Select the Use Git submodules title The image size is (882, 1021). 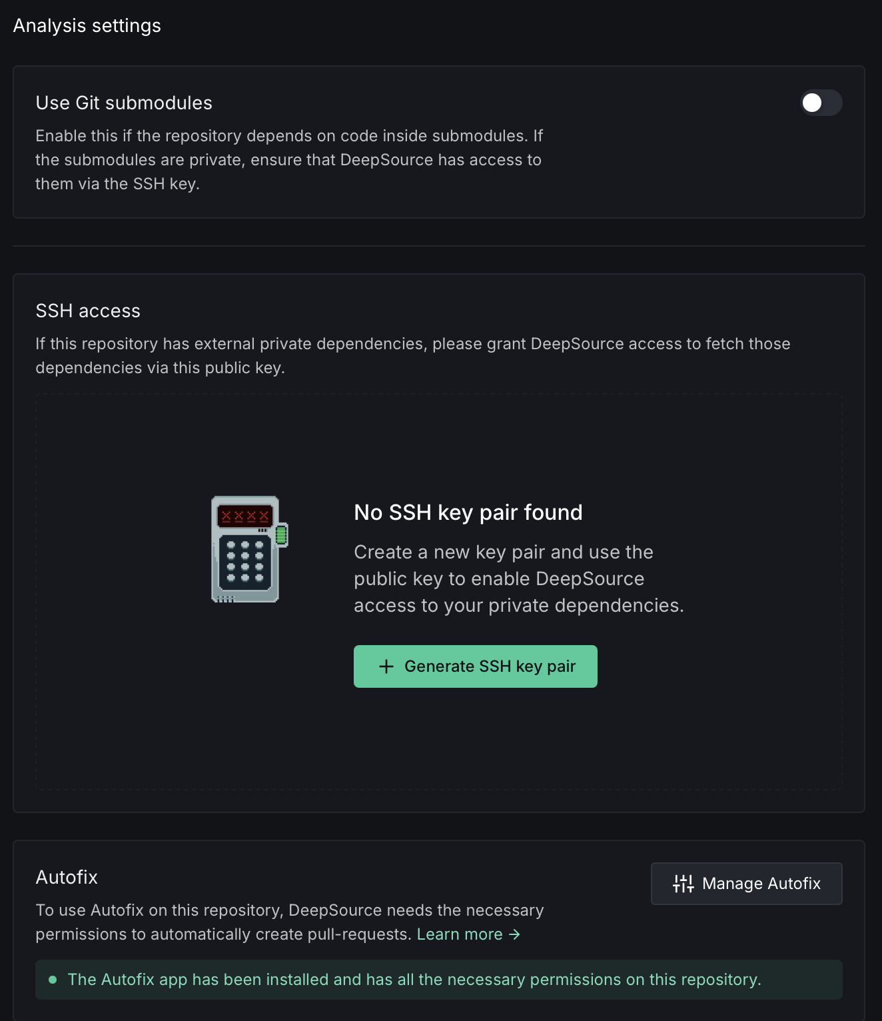click(x=124, y=103)
